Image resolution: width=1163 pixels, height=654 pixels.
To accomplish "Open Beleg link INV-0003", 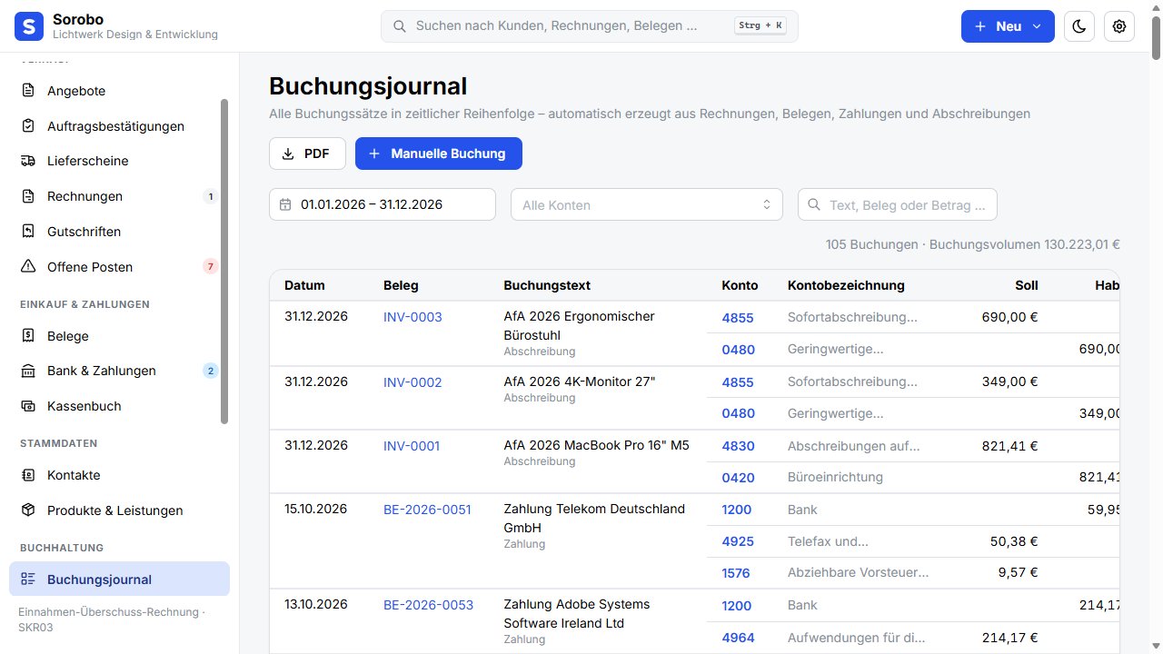I will click(x=413, y=317).
